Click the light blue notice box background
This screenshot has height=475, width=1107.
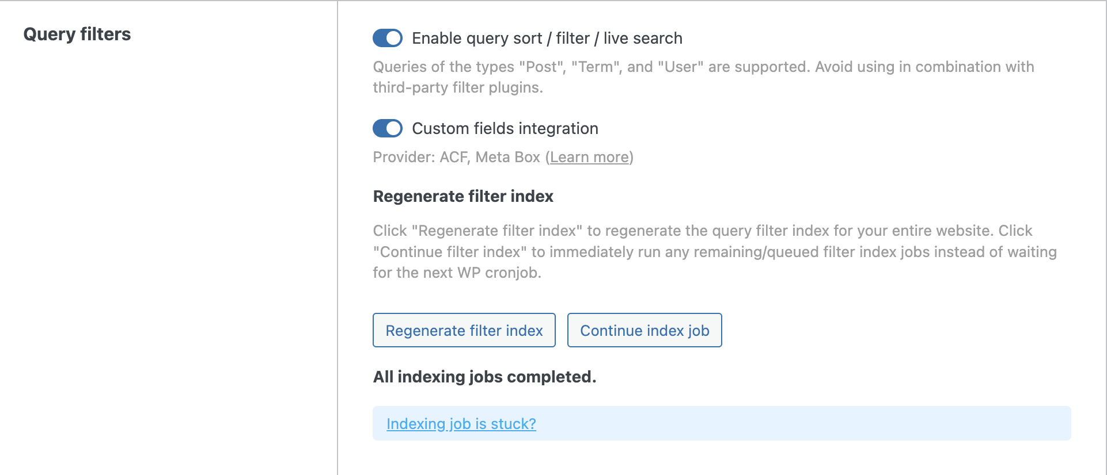point(806,424)
